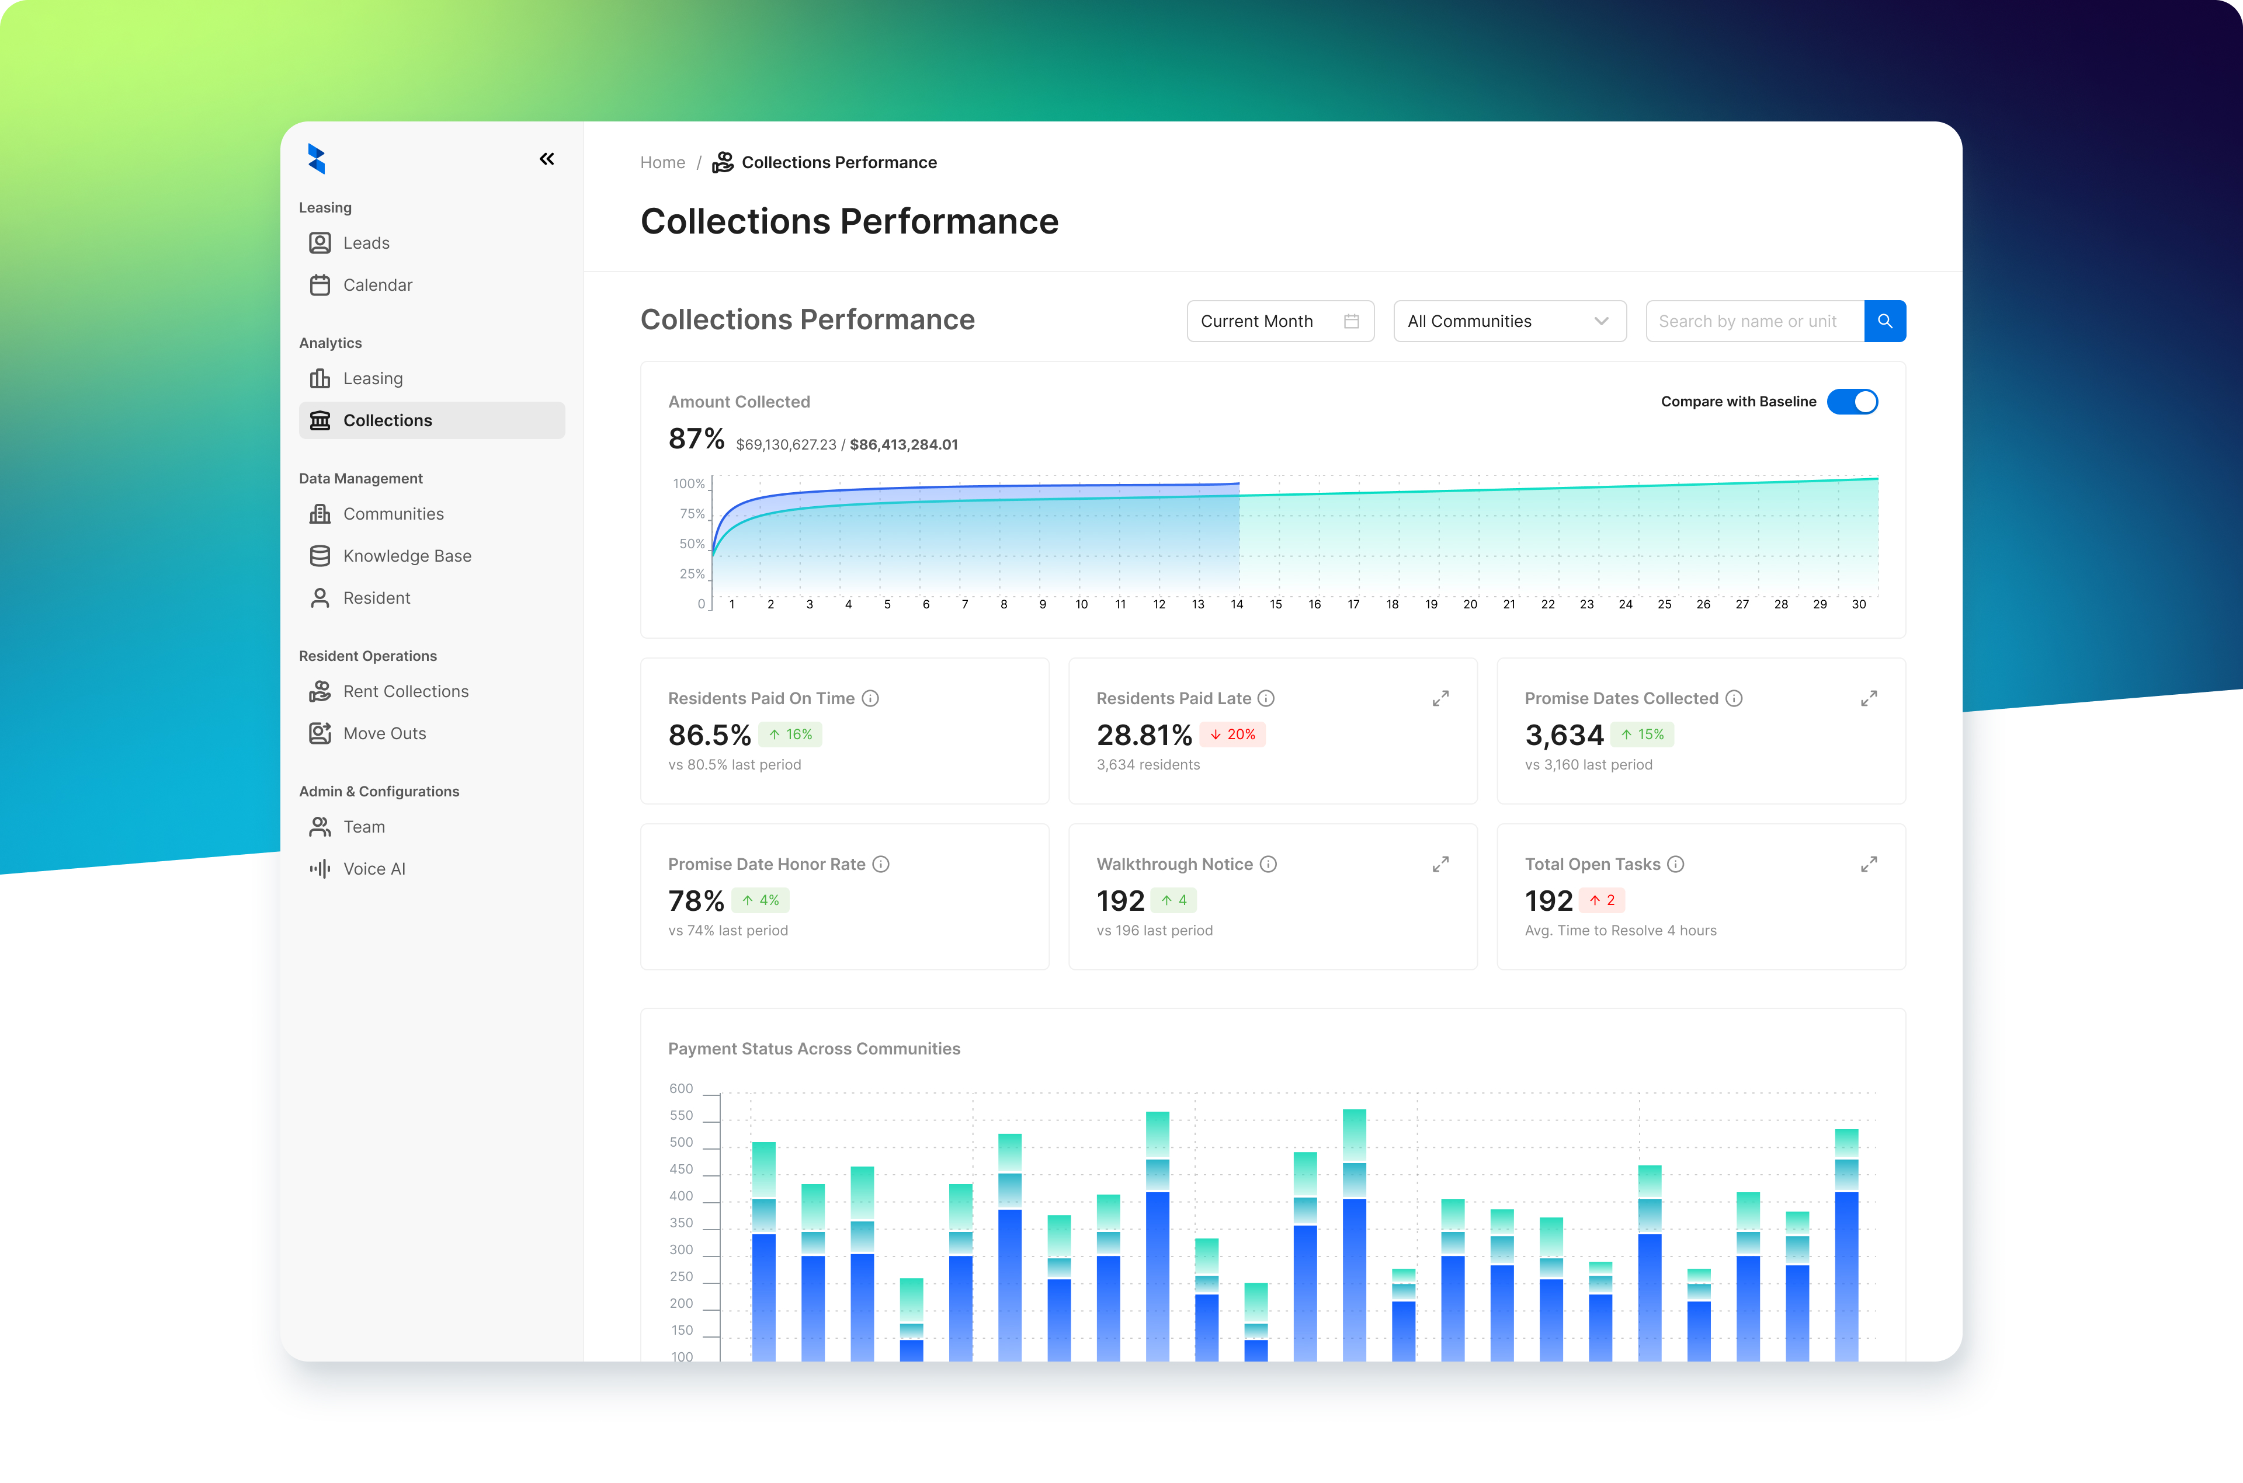Open the Current Month date picker
The width and height of the screenshot is (2243, 1483).
pyautogui.click(x=1280, y=321)
